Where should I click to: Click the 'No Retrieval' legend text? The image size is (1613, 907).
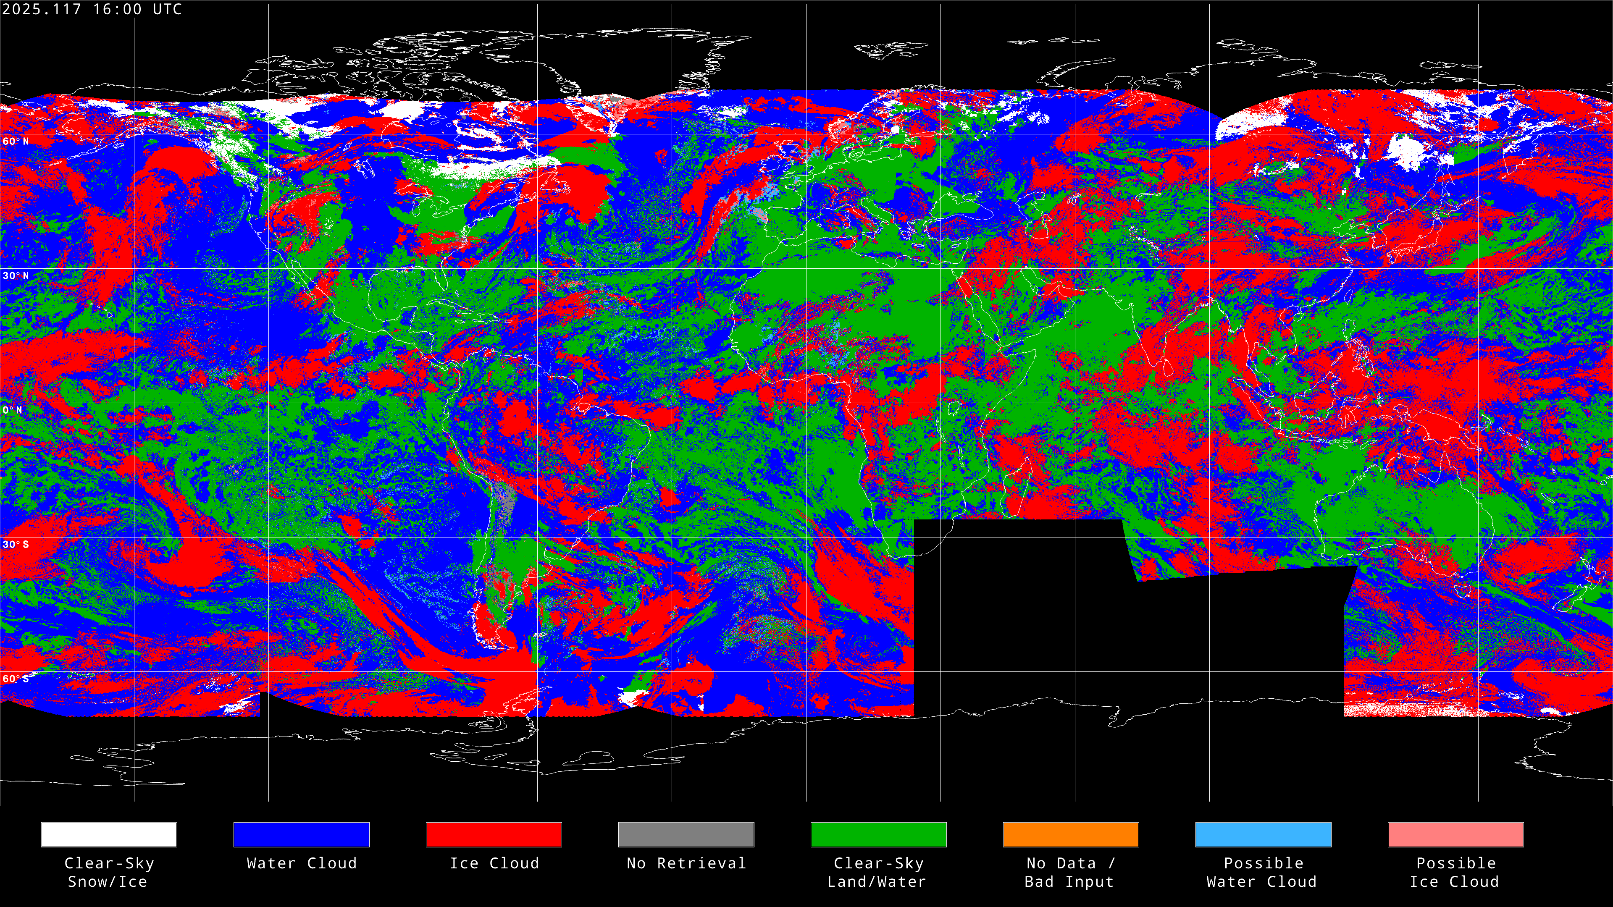[686, 864]
